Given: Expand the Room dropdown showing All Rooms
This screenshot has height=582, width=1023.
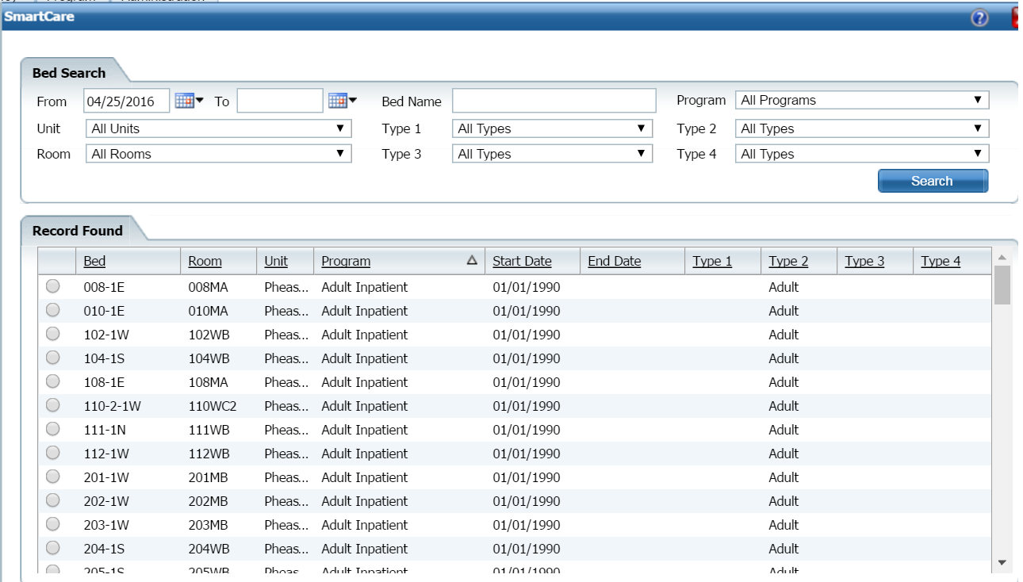Looking at the screenshot, I should pyautogui.click(x=218, y=154).
